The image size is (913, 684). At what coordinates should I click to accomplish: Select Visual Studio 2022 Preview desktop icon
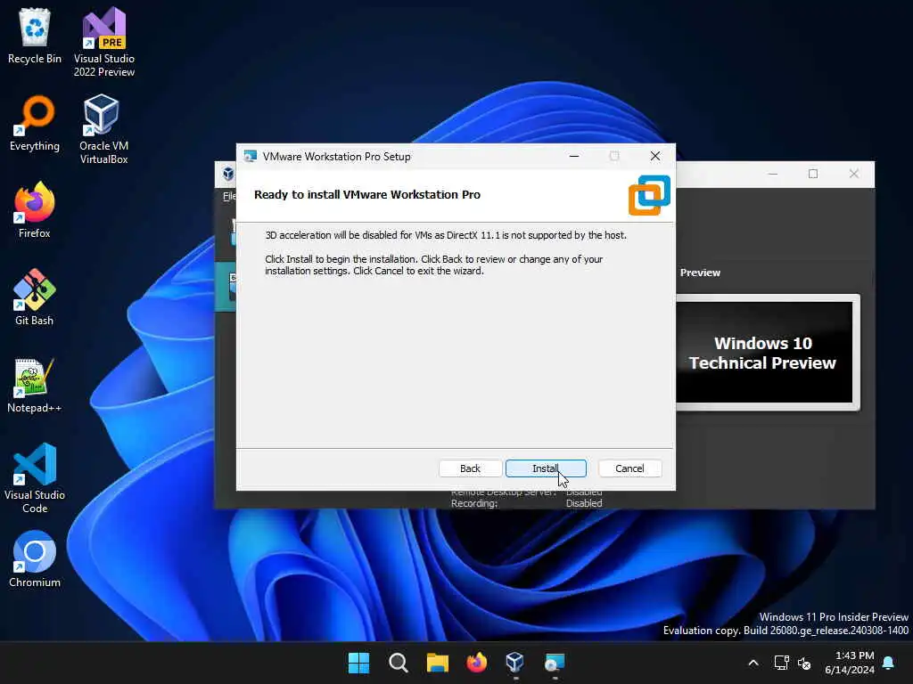[103, 42]
